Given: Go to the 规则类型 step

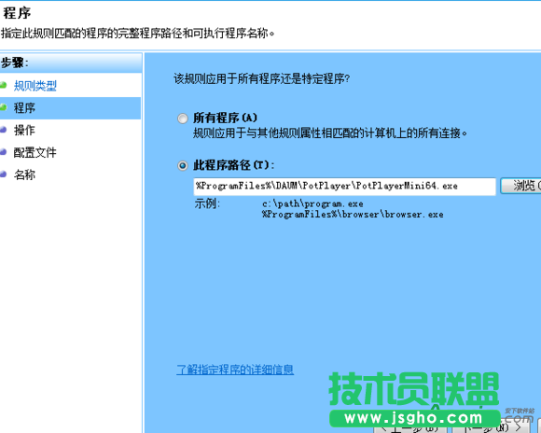Looking at the screenshot, I should point(35,86).
